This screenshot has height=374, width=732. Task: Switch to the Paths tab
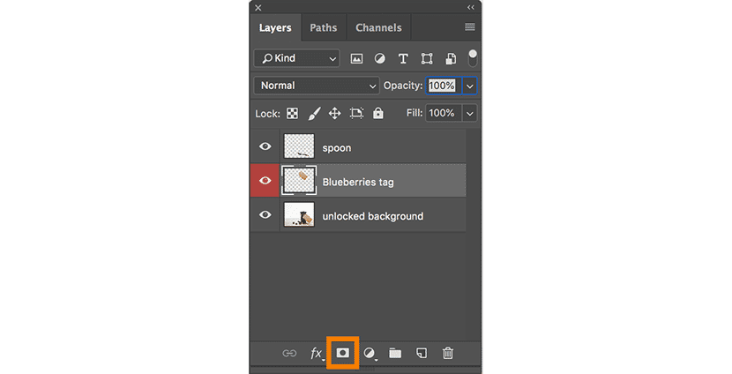pos(323,27)
